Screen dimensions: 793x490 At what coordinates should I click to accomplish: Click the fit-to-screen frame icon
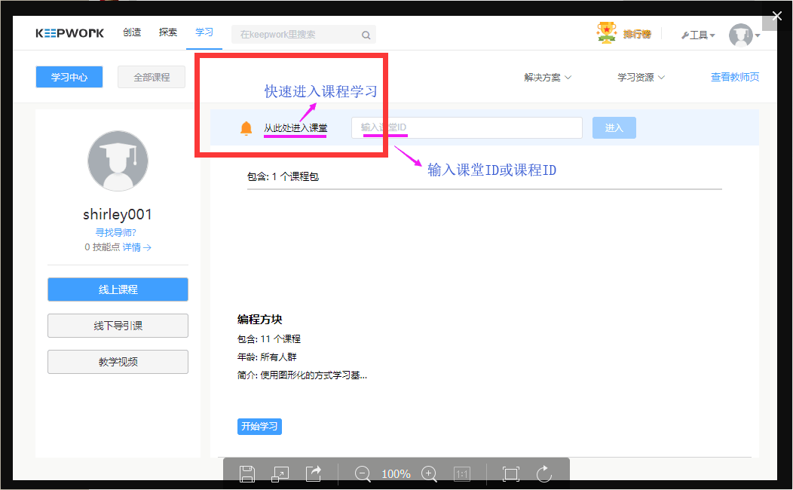[510, 473]
